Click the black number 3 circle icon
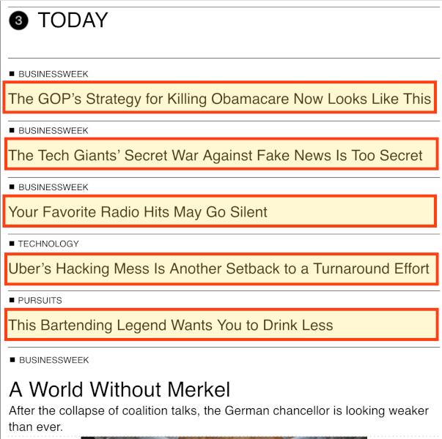Screen dimensions: 442x439 point(18,20)
